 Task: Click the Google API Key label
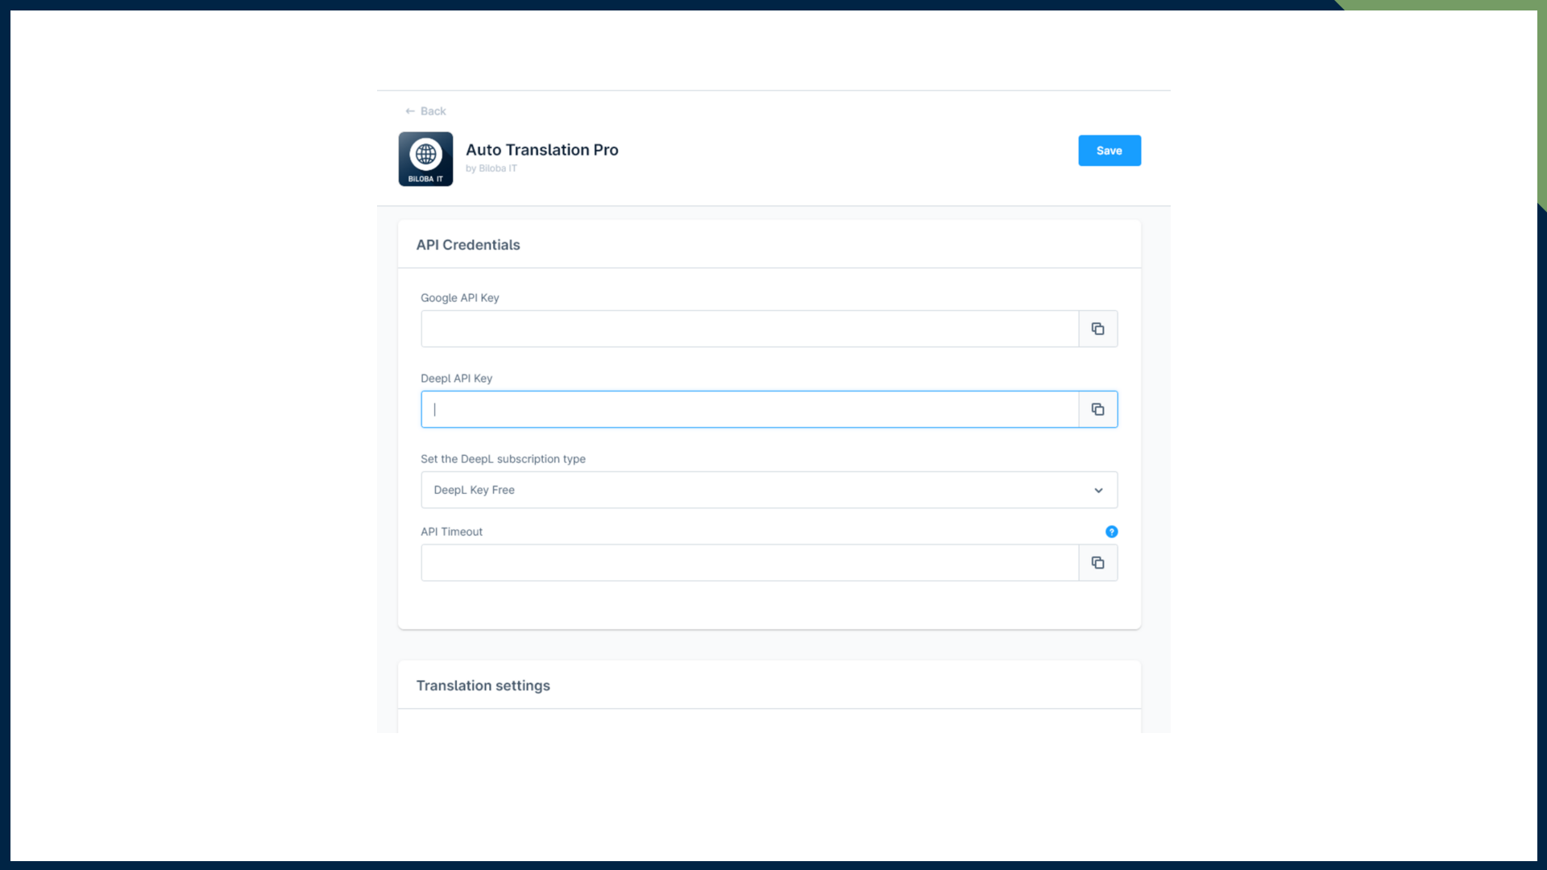(459, 298)
